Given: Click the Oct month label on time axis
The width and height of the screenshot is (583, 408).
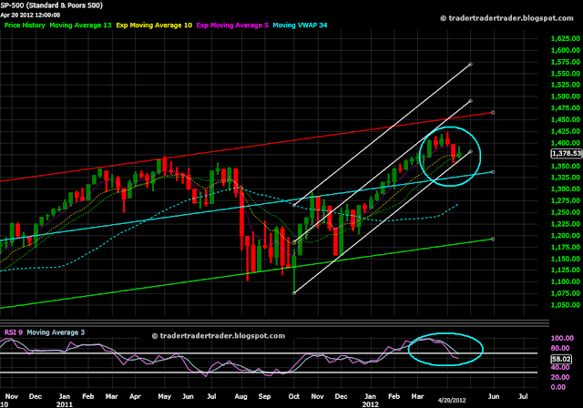Looking at the screenshot, I should pos(293,396).
